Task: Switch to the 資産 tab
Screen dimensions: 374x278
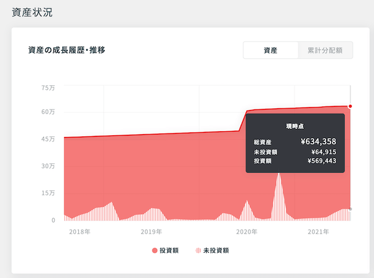Action: [x=270, y=50]
